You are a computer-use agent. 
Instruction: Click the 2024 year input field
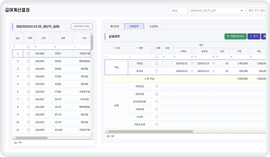click(178, 11)
